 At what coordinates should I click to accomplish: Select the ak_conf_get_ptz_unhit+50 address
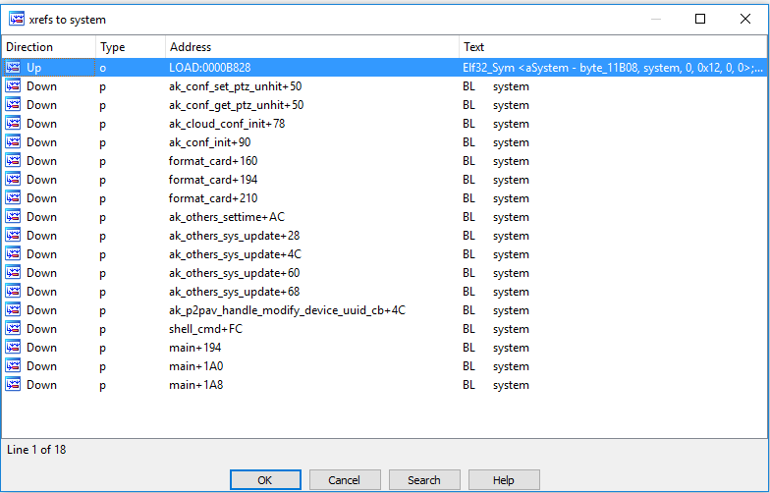pos(236,105)
